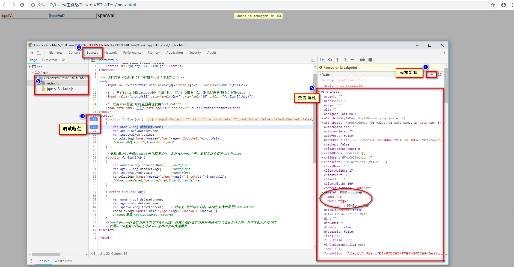Open DevTools customize three-dot menu
514x267 pixels.
point(444,52)
